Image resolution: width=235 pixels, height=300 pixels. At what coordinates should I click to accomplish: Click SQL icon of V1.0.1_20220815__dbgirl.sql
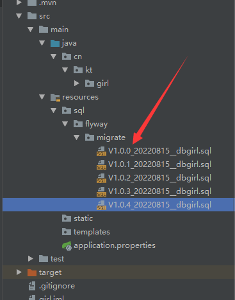(x=101, y=164)
